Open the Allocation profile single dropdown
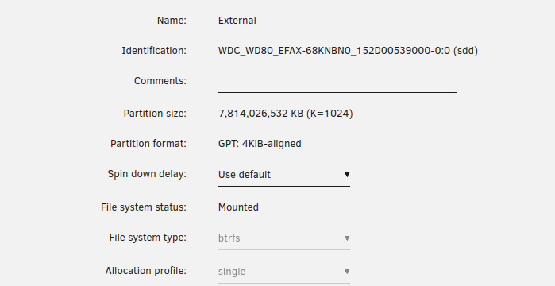The width and height of the screenshot is (555, 286). point(284,272)
